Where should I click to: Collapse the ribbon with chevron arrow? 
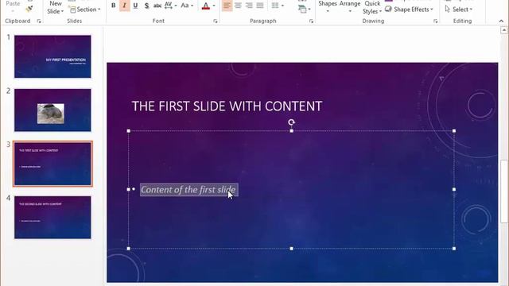[501, 21]
